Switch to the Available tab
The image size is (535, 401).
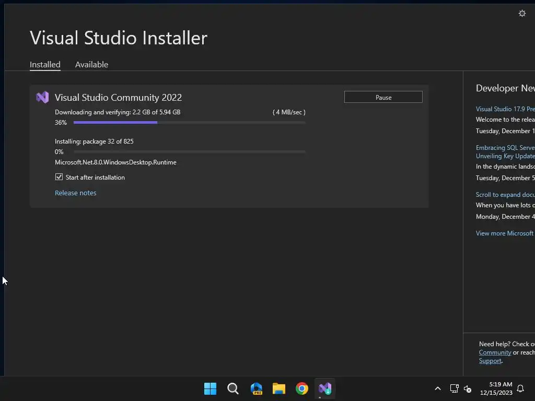click(91, 64)
